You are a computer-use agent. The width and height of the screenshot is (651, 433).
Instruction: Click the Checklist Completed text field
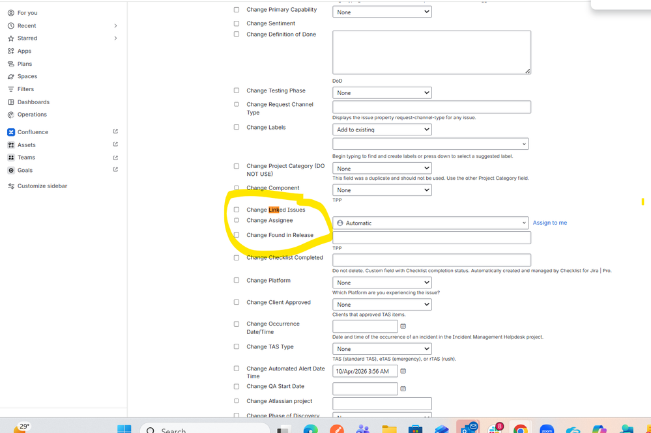point(431,260)
